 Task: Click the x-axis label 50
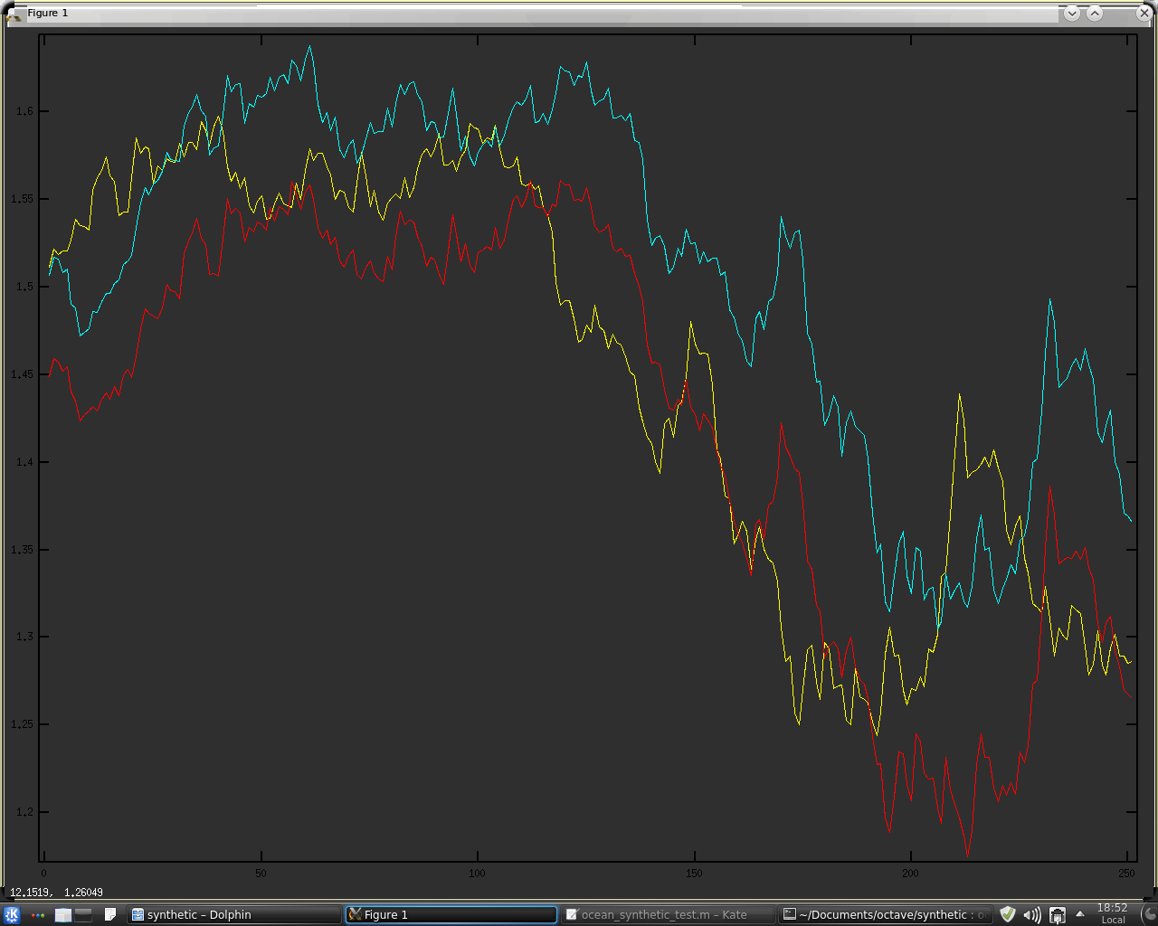tap(261, 873)
